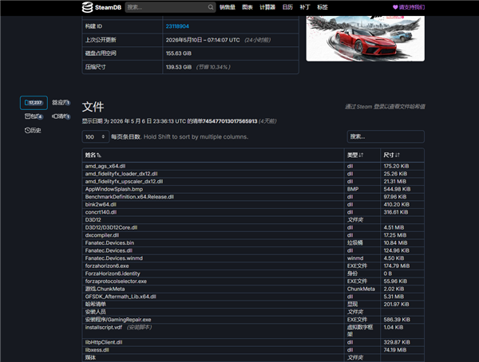Open the manifests tab with badge 1
This screenshot has height=362, width=479.
[61, 116]
